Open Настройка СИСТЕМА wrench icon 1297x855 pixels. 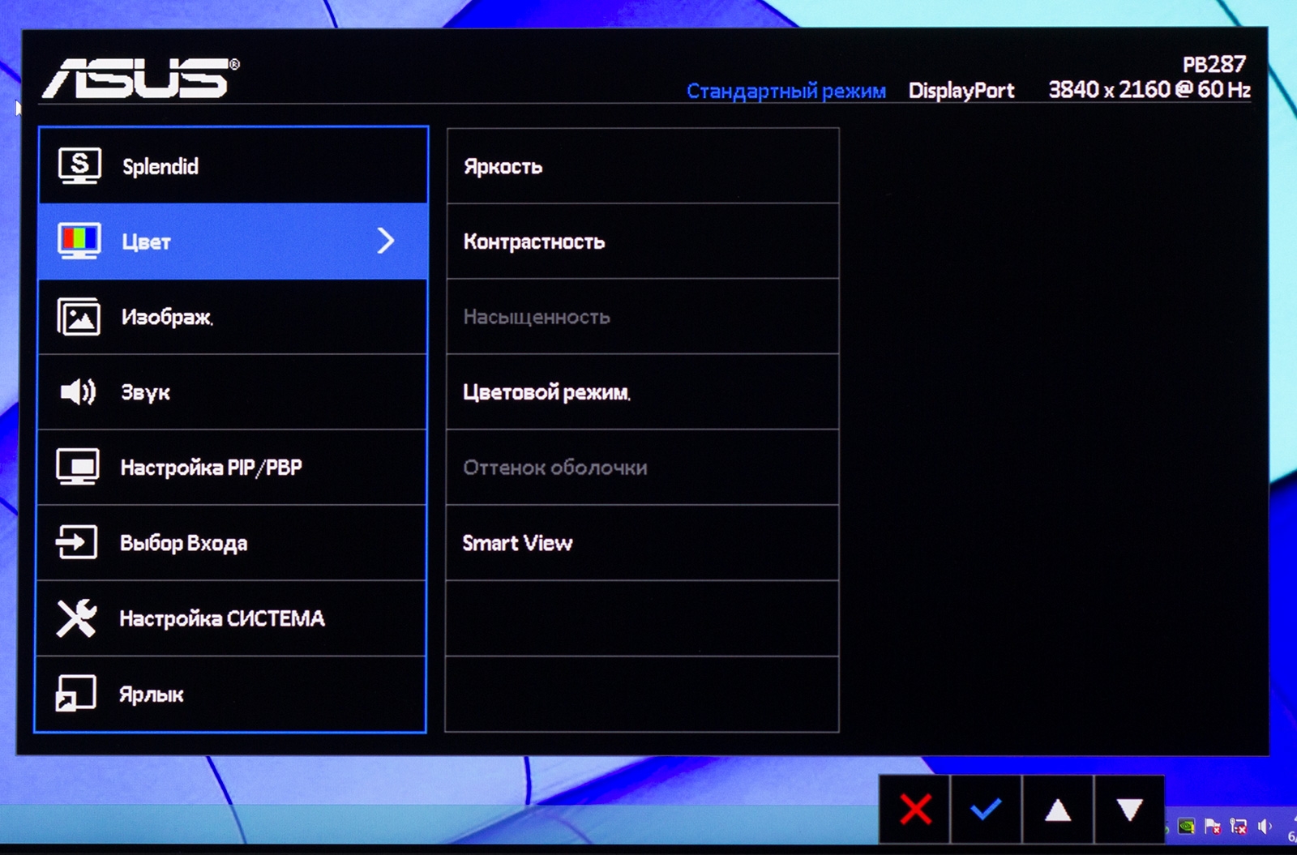tap(76, 618)
